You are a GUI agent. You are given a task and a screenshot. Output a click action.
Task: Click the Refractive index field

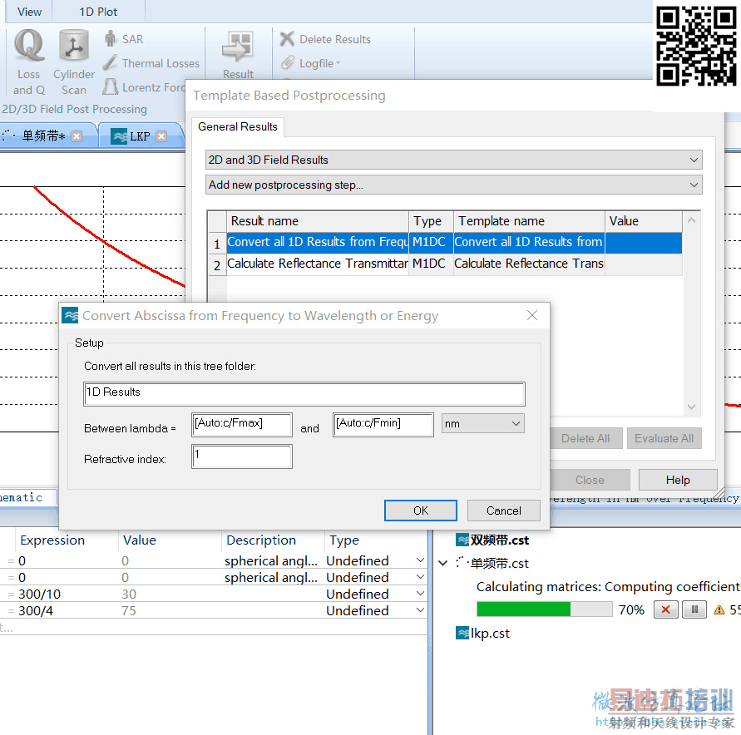coord(242,456)
